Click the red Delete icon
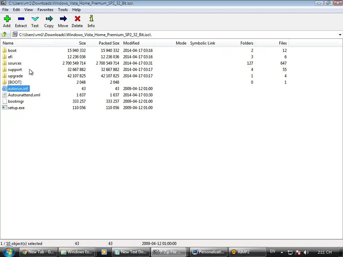The width and height of the screenshot is (343, 257). [77, 19]
